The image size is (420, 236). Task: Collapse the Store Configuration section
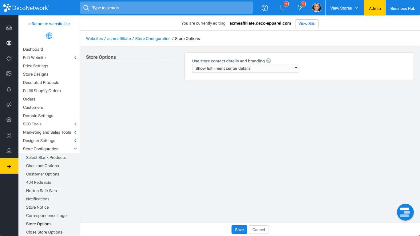(x=49, y=149)
